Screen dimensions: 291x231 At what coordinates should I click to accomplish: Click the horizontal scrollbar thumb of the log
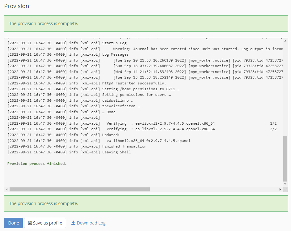click(80, 189)
